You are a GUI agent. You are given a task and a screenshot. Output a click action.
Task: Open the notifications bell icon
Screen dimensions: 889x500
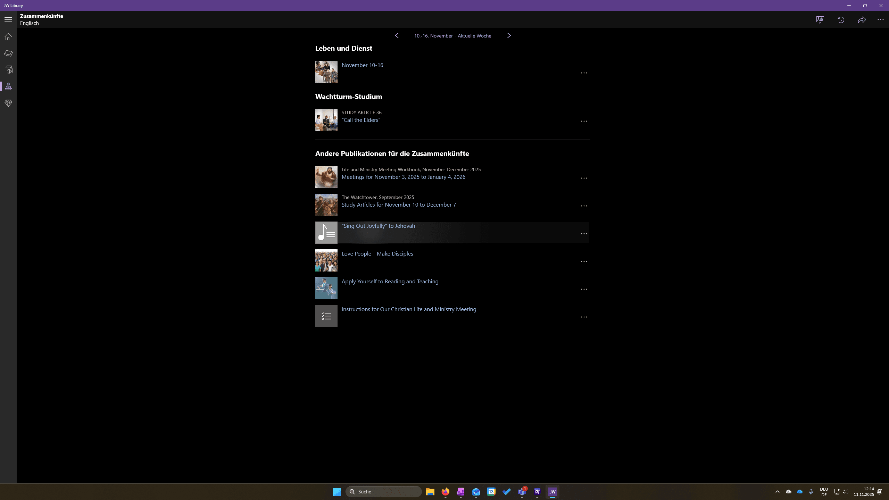point(880,492)
